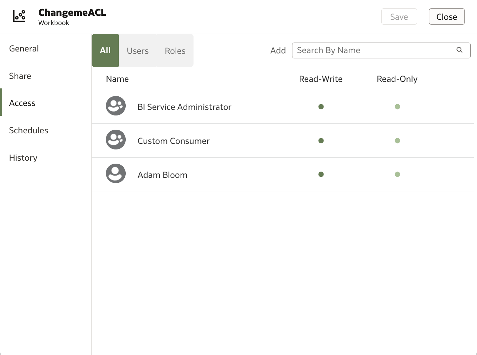Click the Custom Consumer group avatar icon
The width and height of the screenshot is (477, 355).
point(115,140)
